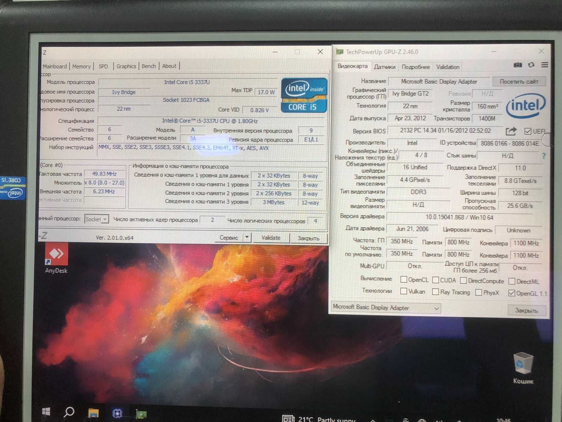Toggle the PhysX checkbox
562x422 pixels.
point(478,293)
